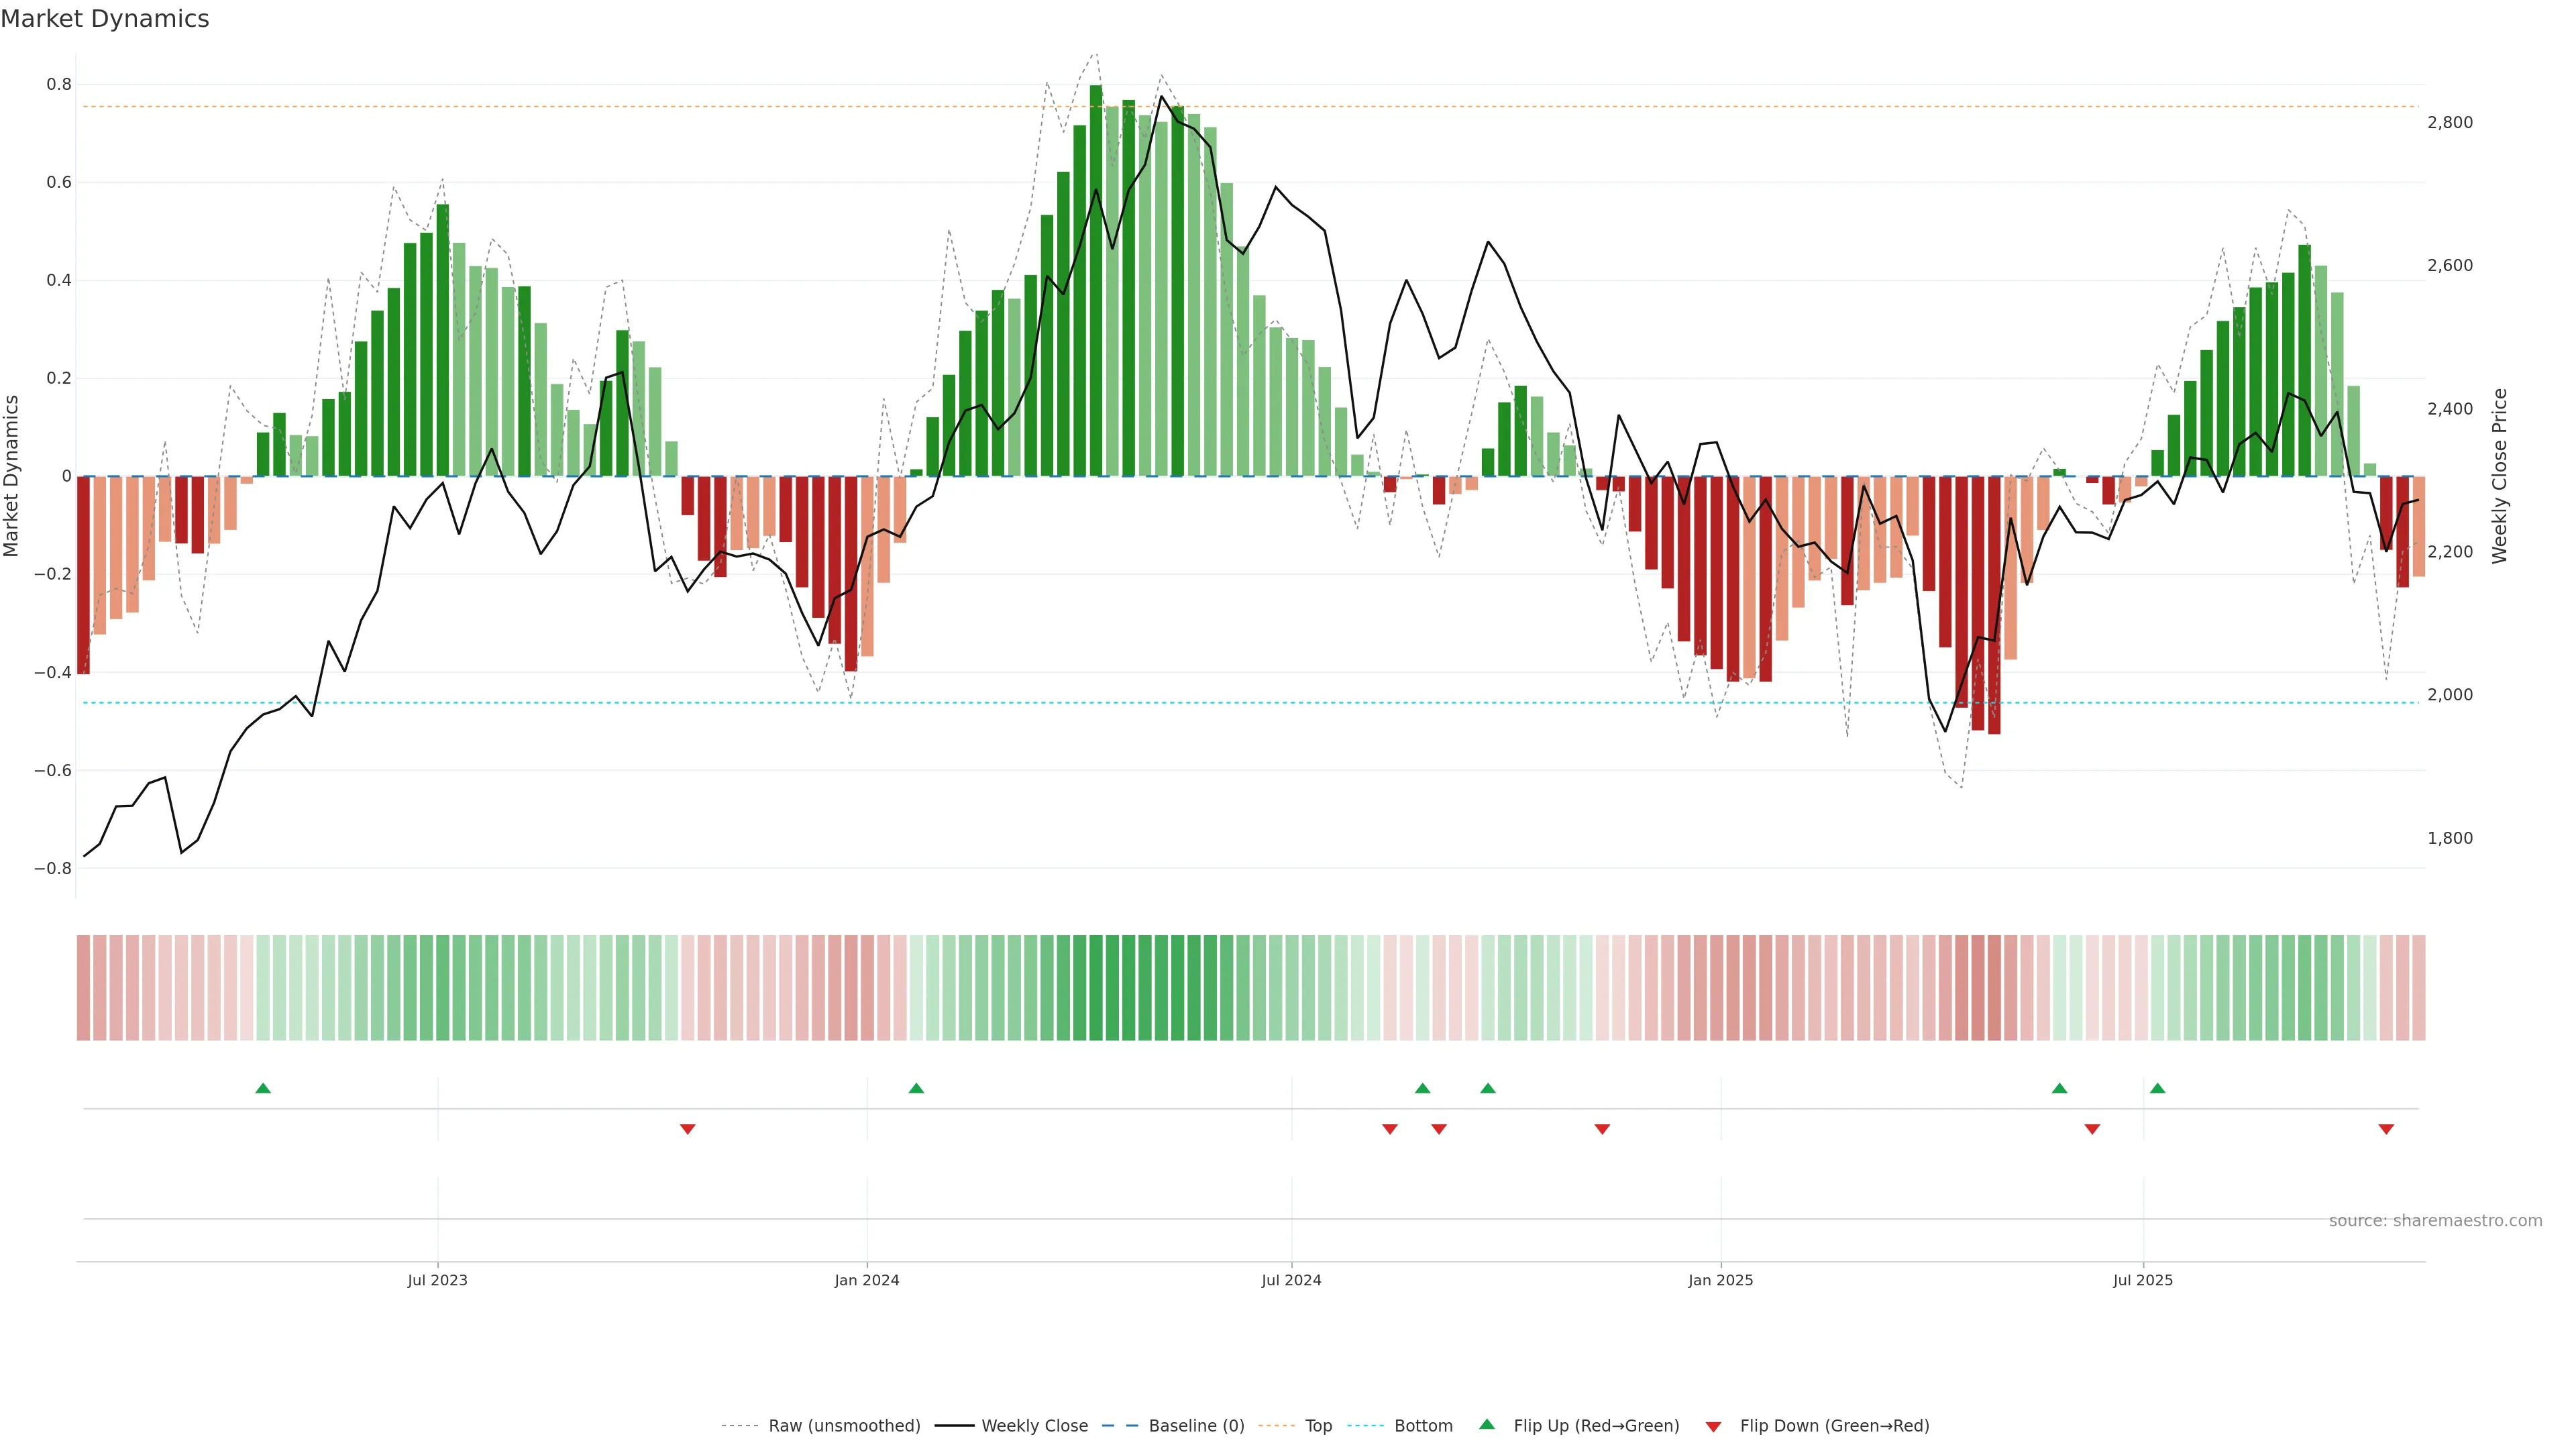Viewport: 2576px width, 1449px height.
Task: Click the 2,800 label on the price axis
Action: (x=2449, y=122)
